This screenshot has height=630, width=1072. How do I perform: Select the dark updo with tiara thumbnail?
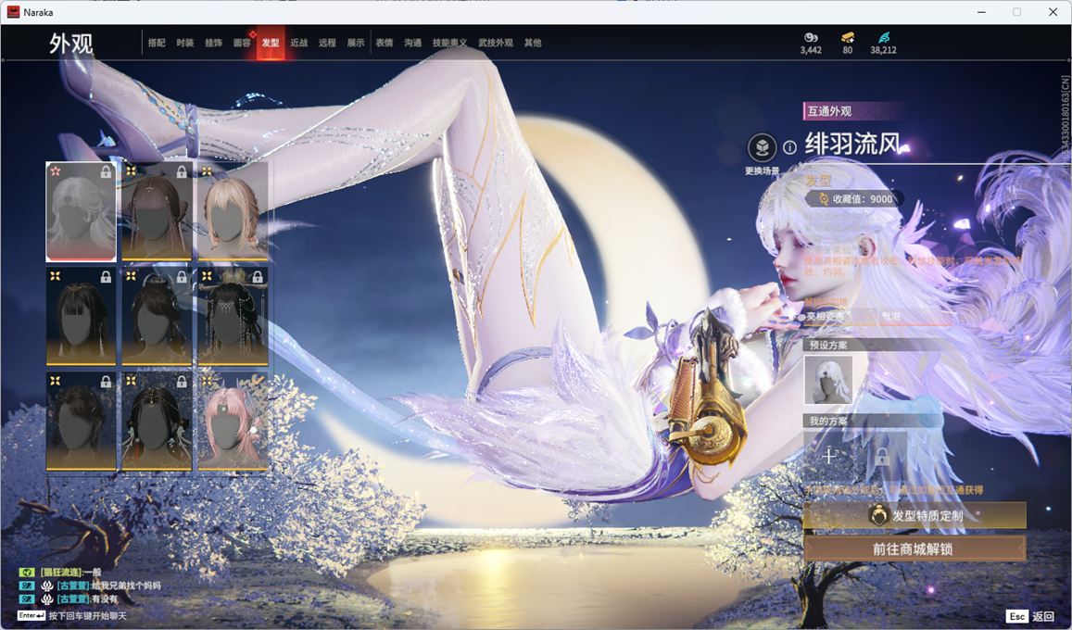pos(157,316)
